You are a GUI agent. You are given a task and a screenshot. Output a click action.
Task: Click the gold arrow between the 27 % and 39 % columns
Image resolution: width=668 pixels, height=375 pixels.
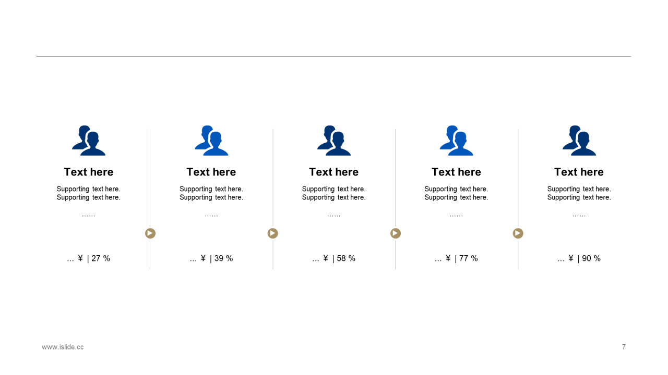tap(150, 233)
